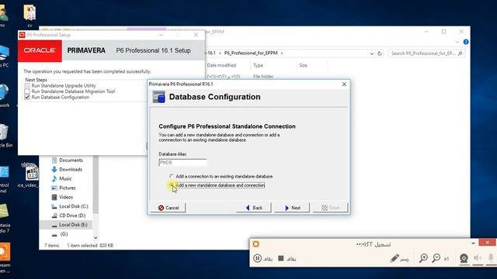Click the Oracle logo in Setup window
This screenshot has height=279, width=497.
click(x=40, y=50)
